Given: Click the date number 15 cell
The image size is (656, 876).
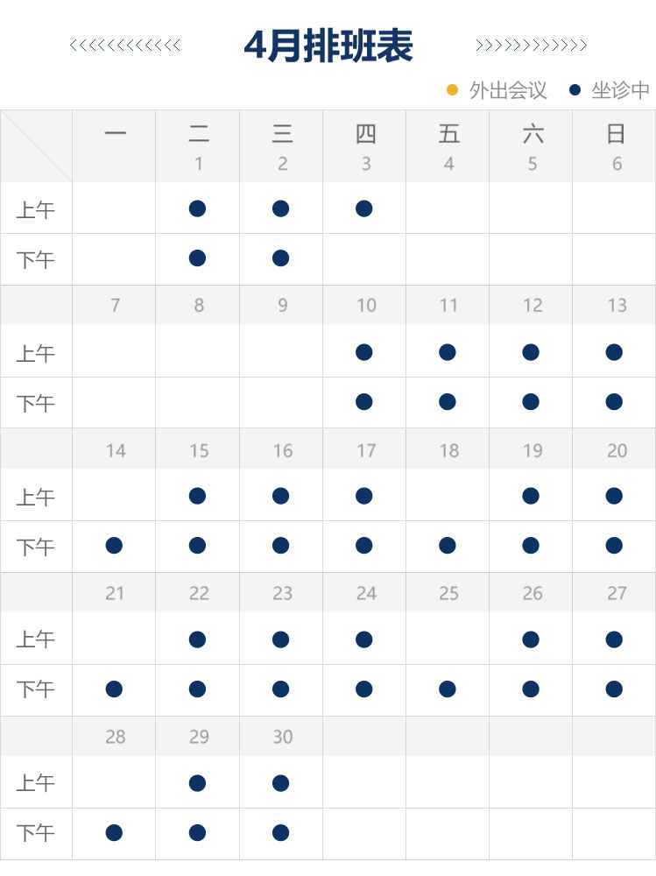Looking at the screenshot, I should (x=199, y=450).
